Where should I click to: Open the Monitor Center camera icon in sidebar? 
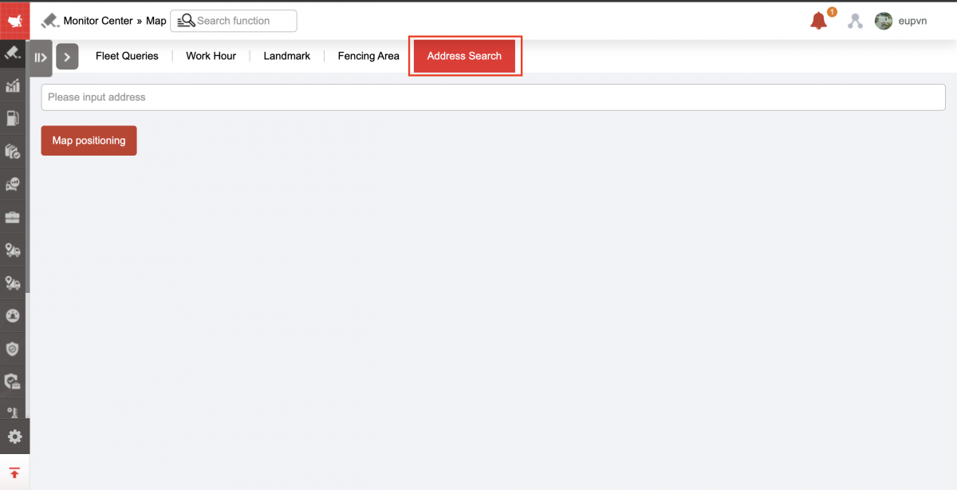[x=13, y=53]
